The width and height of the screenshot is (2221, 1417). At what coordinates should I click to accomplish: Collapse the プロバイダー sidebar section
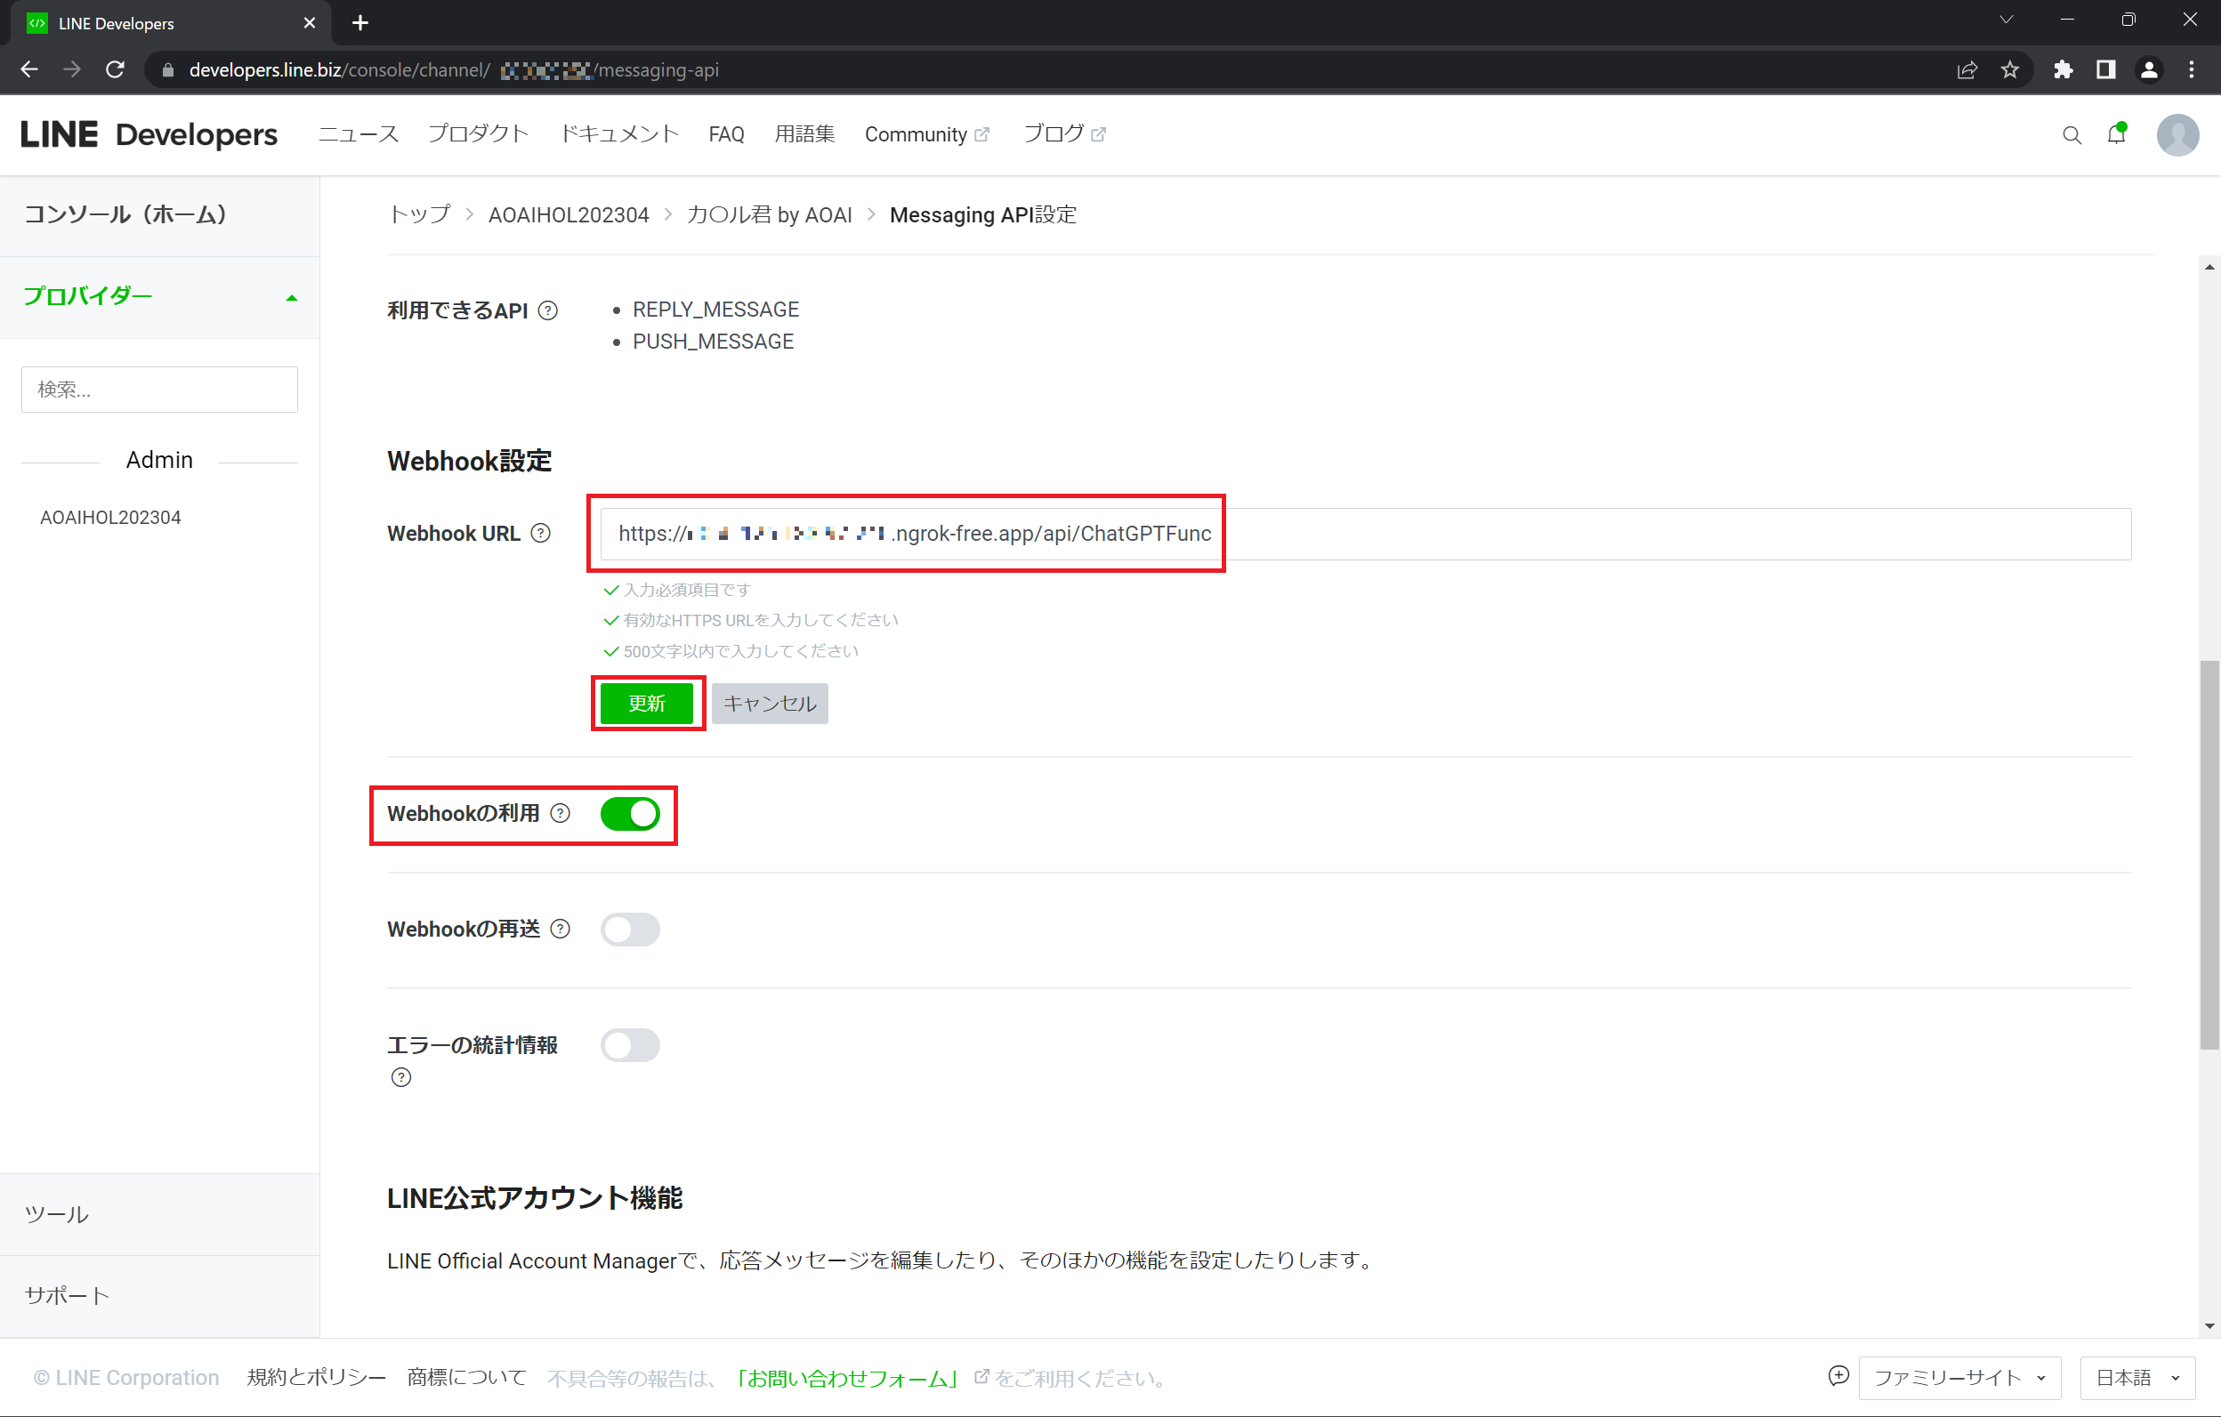click(x=291, y=297)
